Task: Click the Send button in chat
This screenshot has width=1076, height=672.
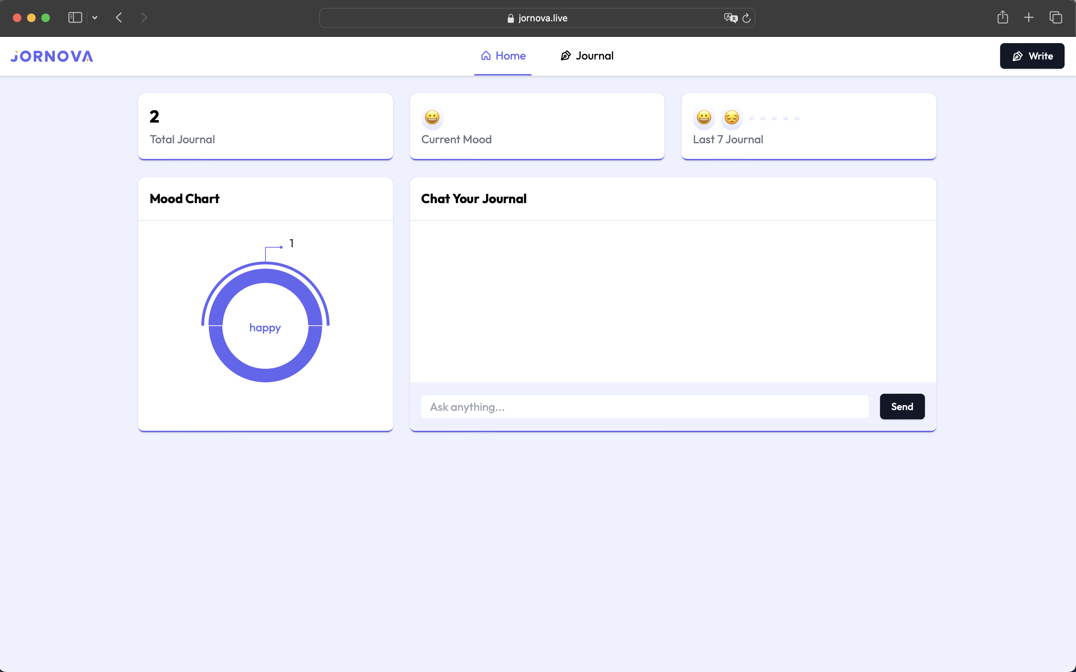Action: click(x=902, y=407)
